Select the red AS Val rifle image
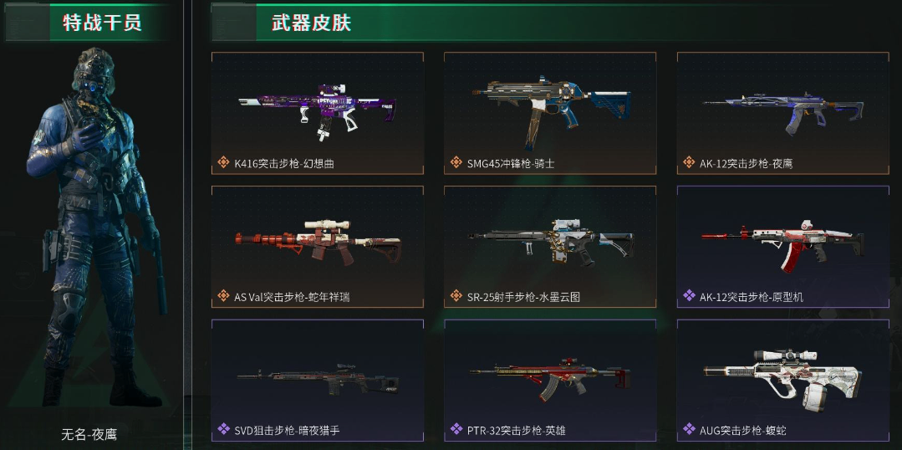The height and width of the screenshot is (450, 902). (319, 242)
